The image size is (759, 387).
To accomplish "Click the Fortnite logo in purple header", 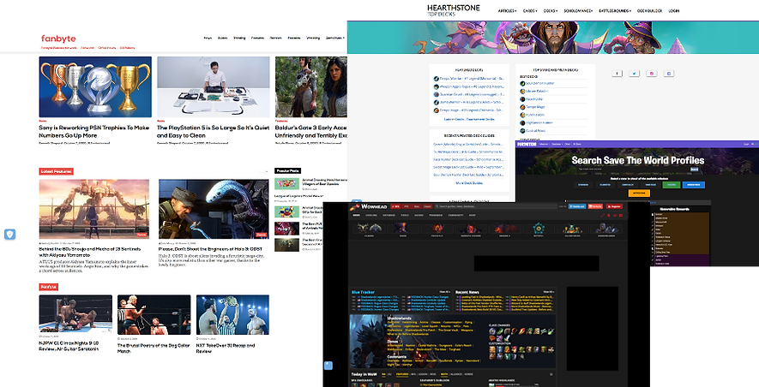I will point(527,144).
